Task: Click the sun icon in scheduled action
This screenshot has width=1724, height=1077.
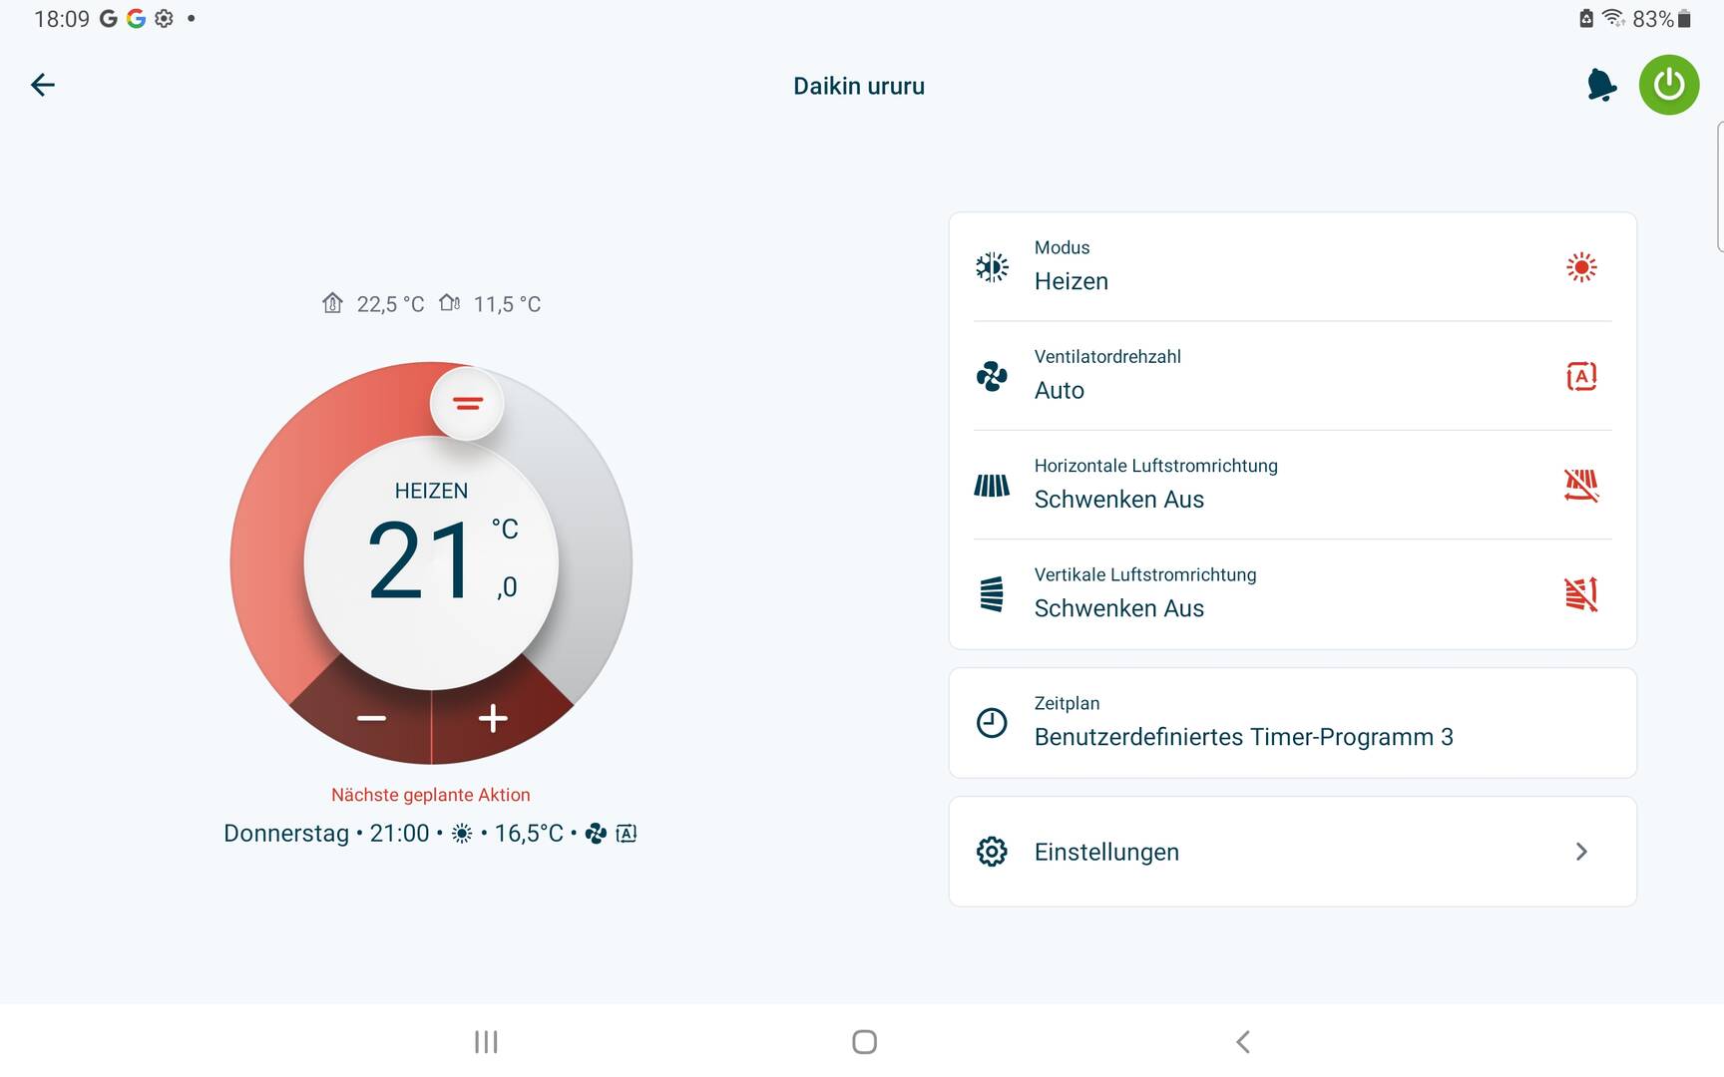Action: pos(462,834)
